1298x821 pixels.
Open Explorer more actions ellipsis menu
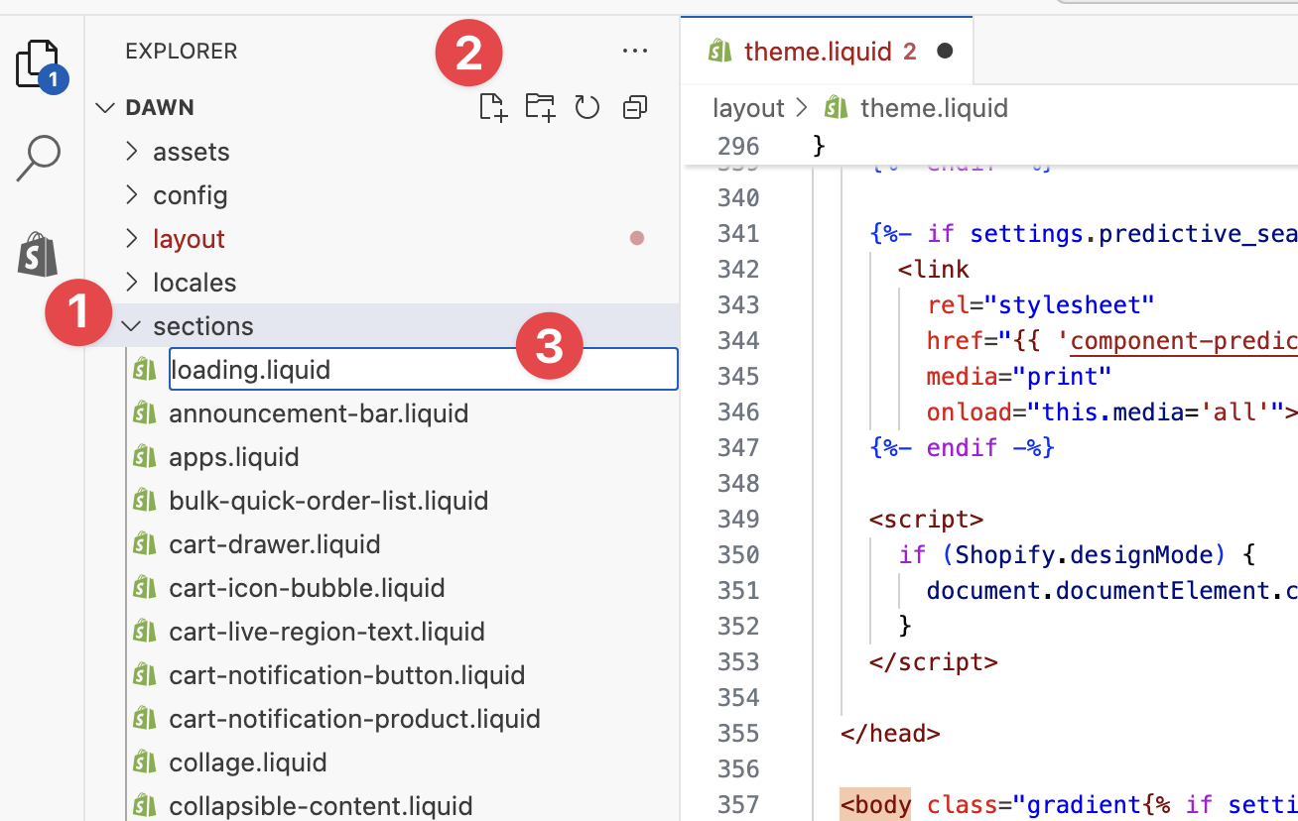pos(634,52)
